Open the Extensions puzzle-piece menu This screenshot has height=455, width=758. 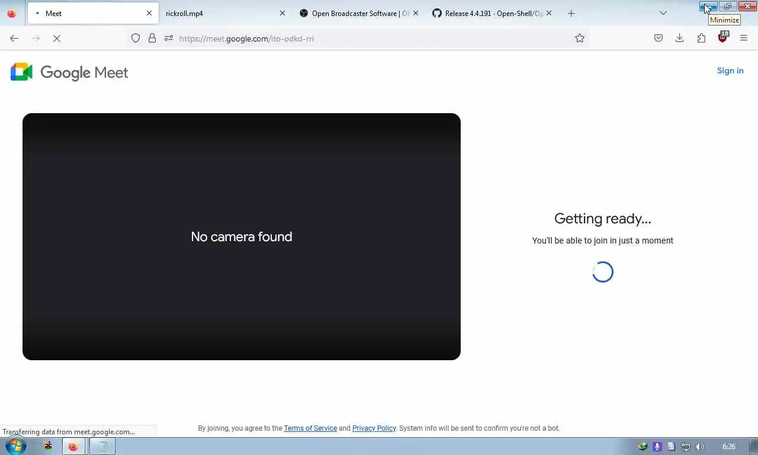701,39
